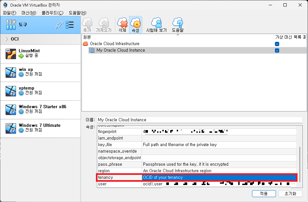Viewport: 308px width, 202px height.
Task: Open the File (파일) menu
Action: click(9, 13)
